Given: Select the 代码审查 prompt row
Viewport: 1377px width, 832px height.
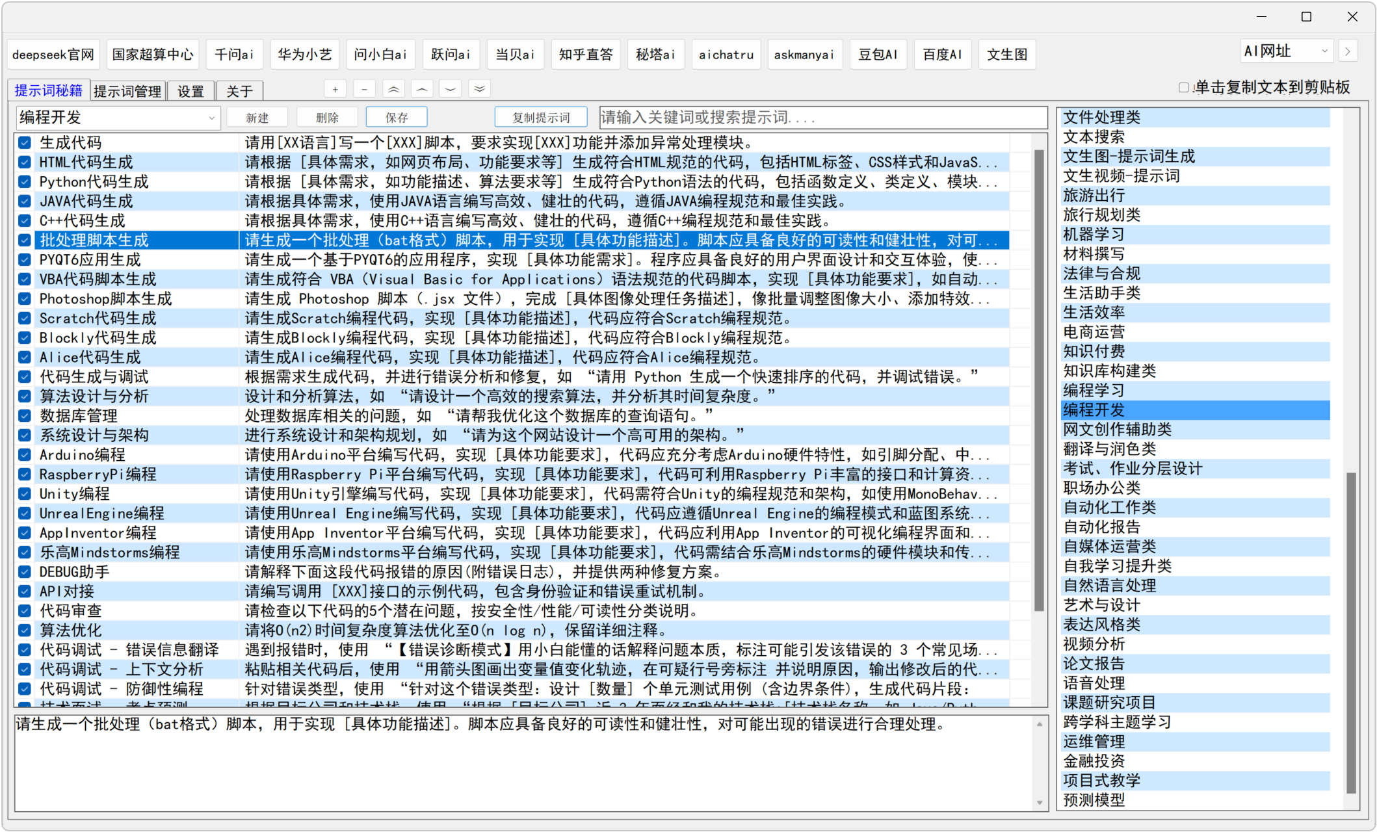Looking at the screenshot, I should click(x=514, y=611).
